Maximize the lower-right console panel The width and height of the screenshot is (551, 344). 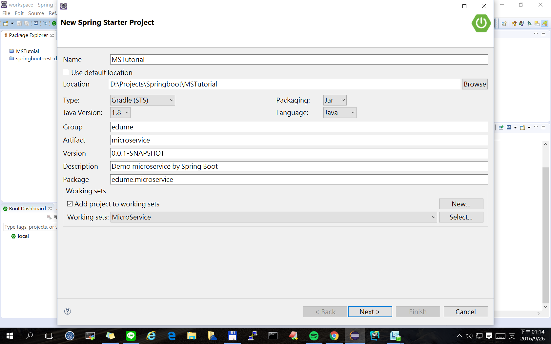point(543,127)
